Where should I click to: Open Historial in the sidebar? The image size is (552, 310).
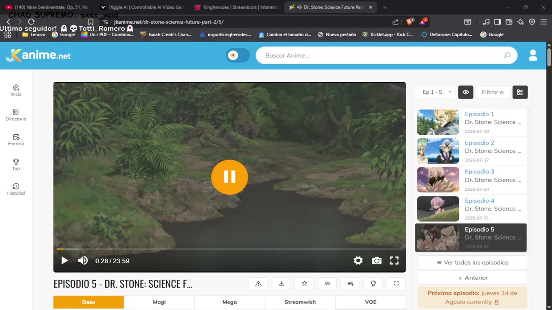point(16,189)
